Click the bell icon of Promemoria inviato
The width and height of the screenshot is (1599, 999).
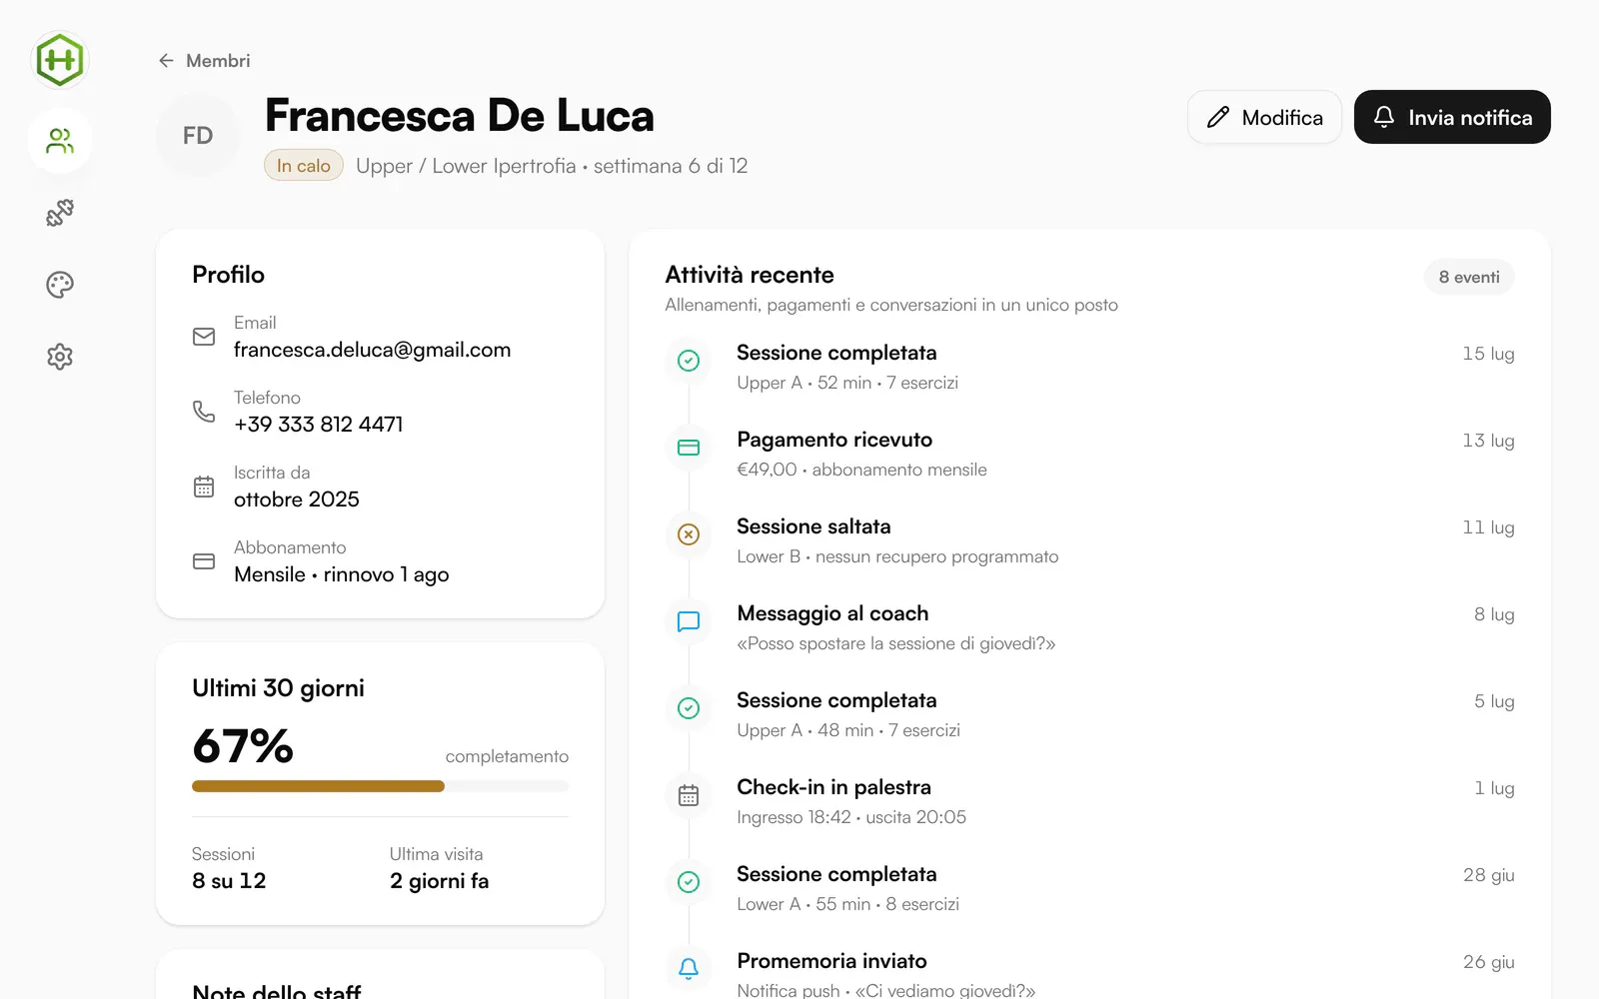(689, 969)
